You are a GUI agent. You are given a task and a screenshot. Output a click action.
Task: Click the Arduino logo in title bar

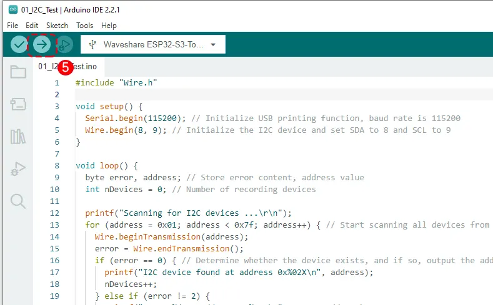point(12,9)
